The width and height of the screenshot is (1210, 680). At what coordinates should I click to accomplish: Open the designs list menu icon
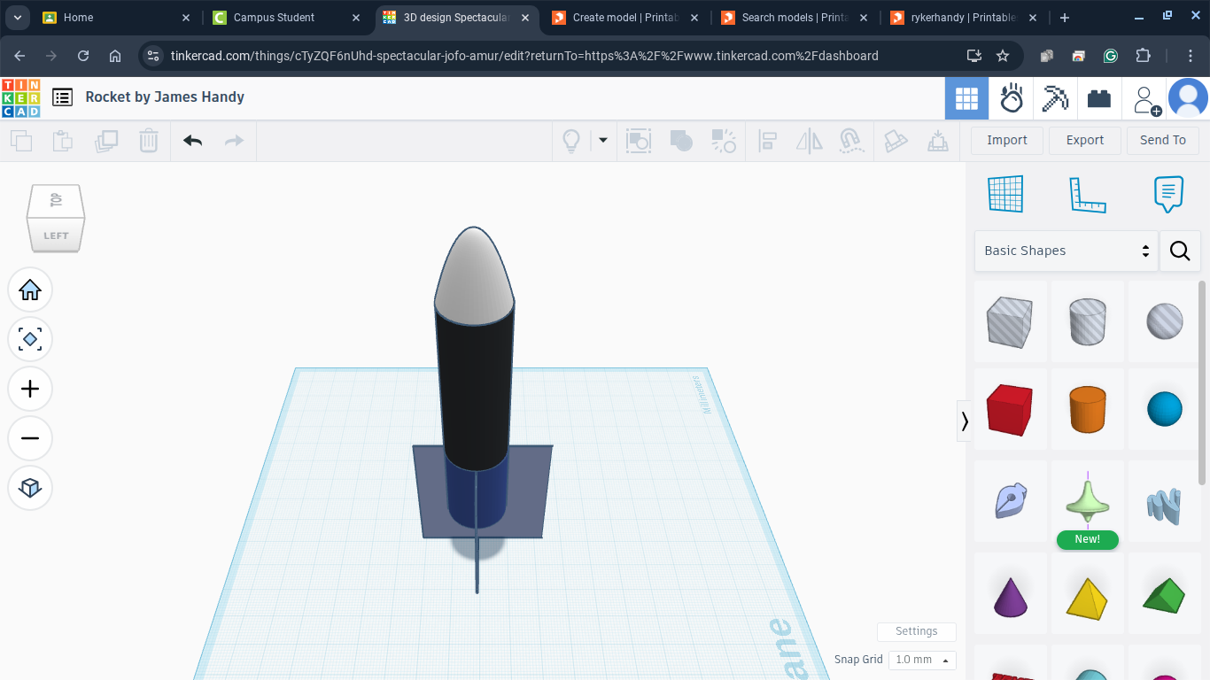pos(62,97)
